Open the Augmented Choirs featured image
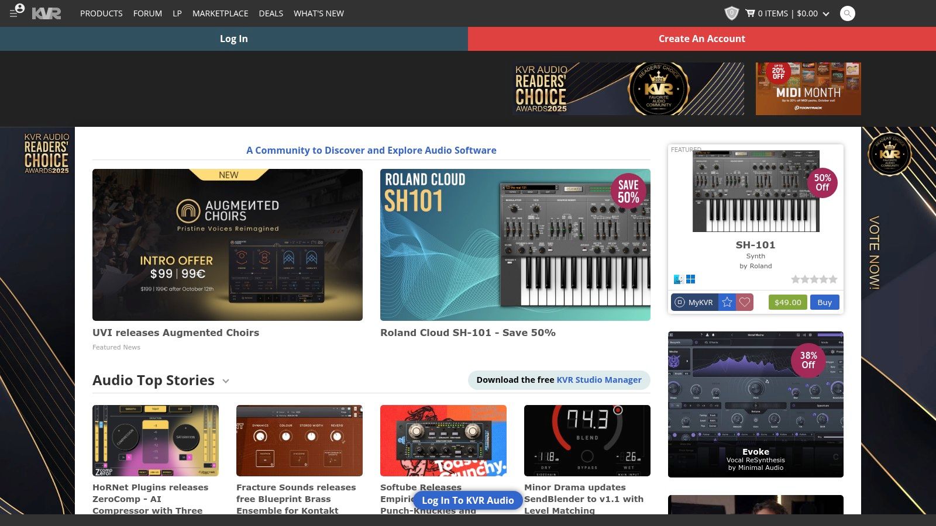 (228, 245)
